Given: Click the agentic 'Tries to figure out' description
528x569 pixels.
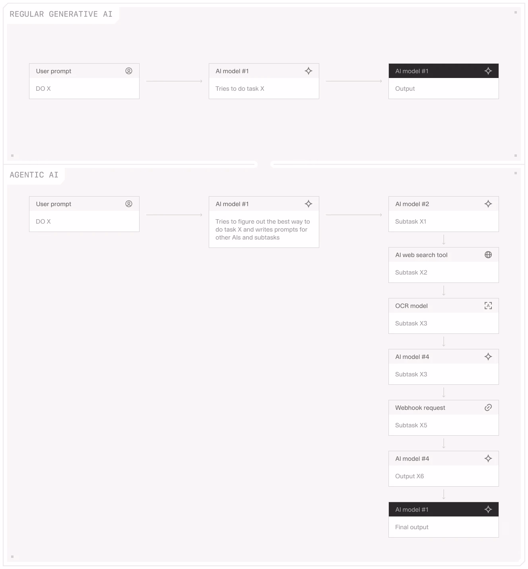Looking at the screenshot, I should tap(262, 230).
